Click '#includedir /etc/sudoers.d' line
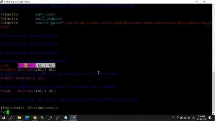215x121 pixels. pyautogui.click(x=29, y=108)
